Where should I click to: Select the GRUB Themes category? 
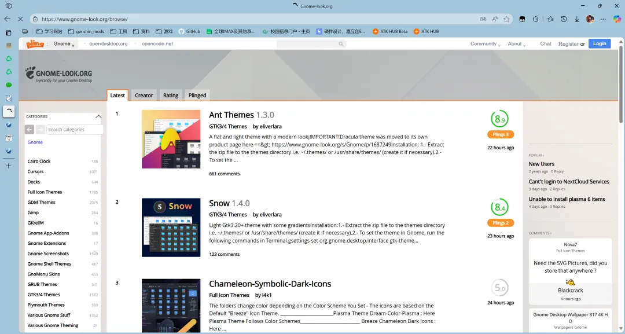[x=42, y=285]
